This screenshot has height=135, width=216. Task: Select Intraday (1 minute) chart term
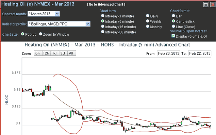coord(103,16)
